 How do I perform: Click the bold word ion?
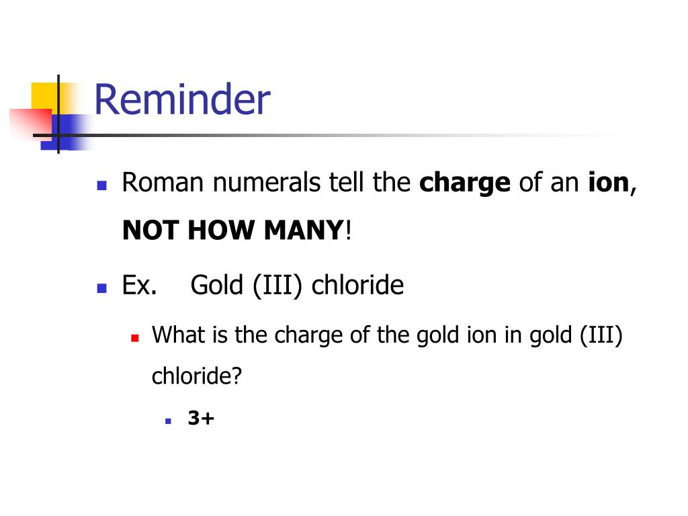pos(609,182)
